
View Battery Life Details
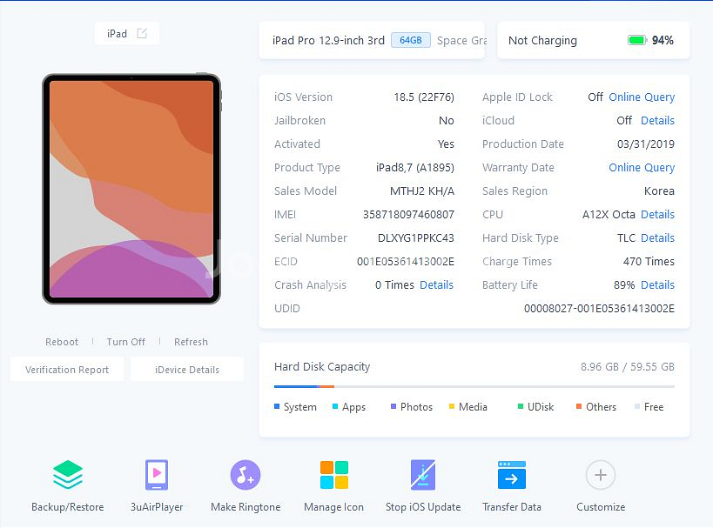click(657, 285)
